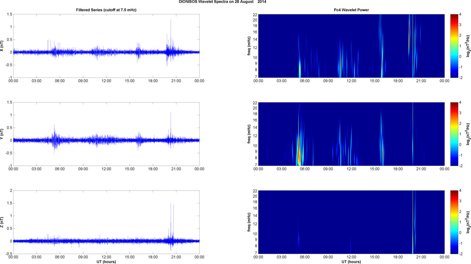Click 'UT (hours)' under the Z filtered series
471x264 pixels.
(x=106, y=262)
